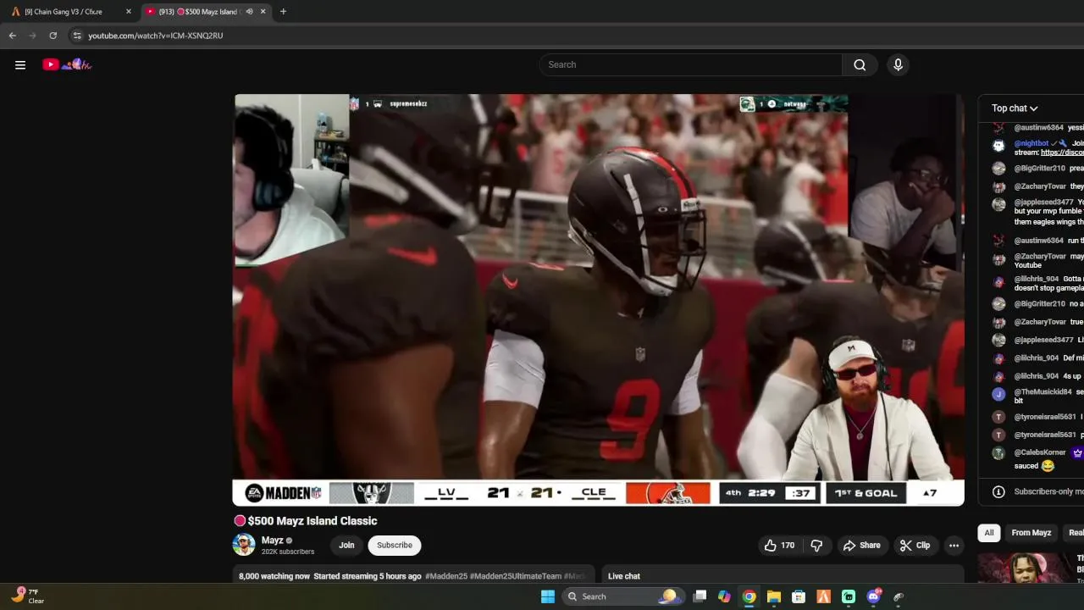Image resolution: width=1084 pixels, height=610 pixels.
Task: Click the Clip button
Action: [x=915, y=546]
